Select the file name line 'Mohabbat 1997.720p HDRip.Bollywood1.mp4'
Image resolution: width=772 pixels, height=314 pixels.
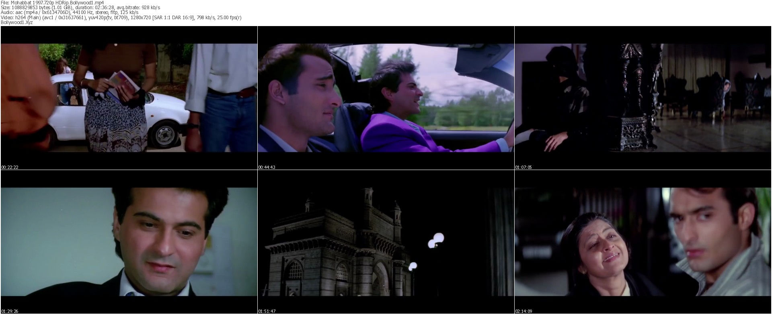point(52,2)
